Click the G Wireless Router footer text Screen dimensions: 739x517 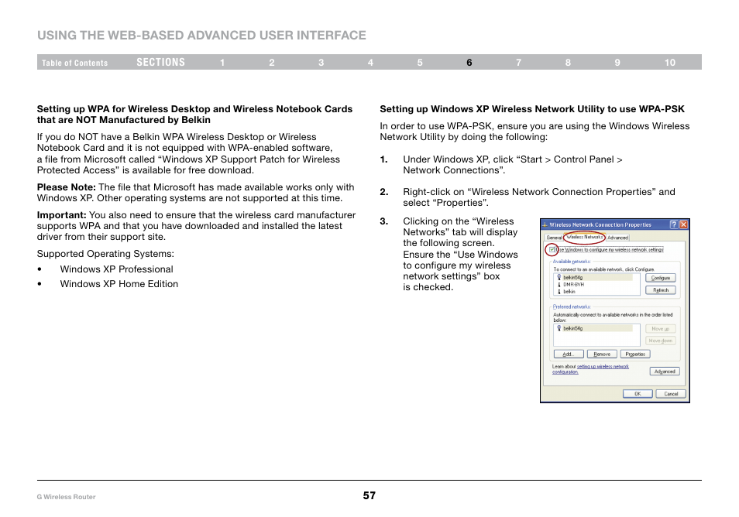tap(66, 497)
